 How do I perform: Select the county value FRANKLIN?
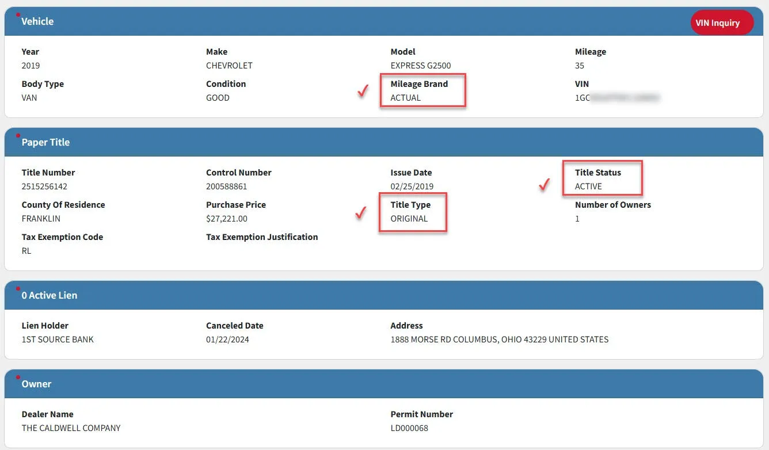coord(41,219)
